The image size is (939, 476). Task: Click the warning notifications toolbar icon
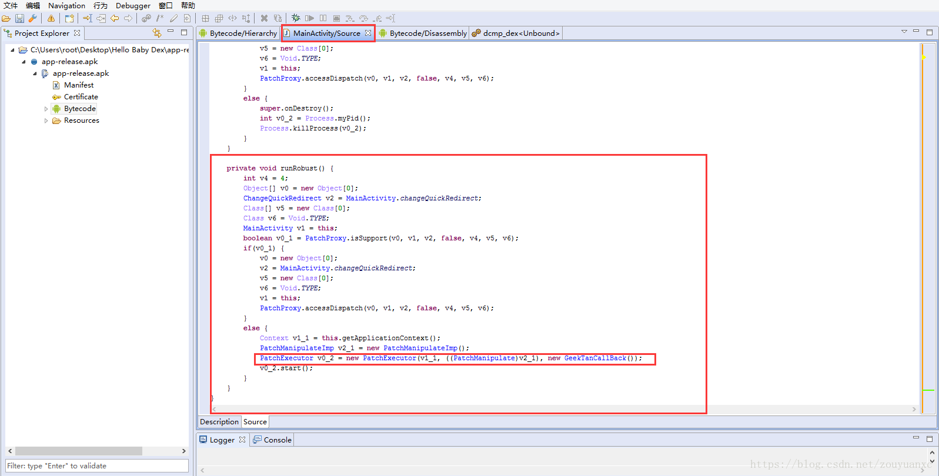click(51, 18)
